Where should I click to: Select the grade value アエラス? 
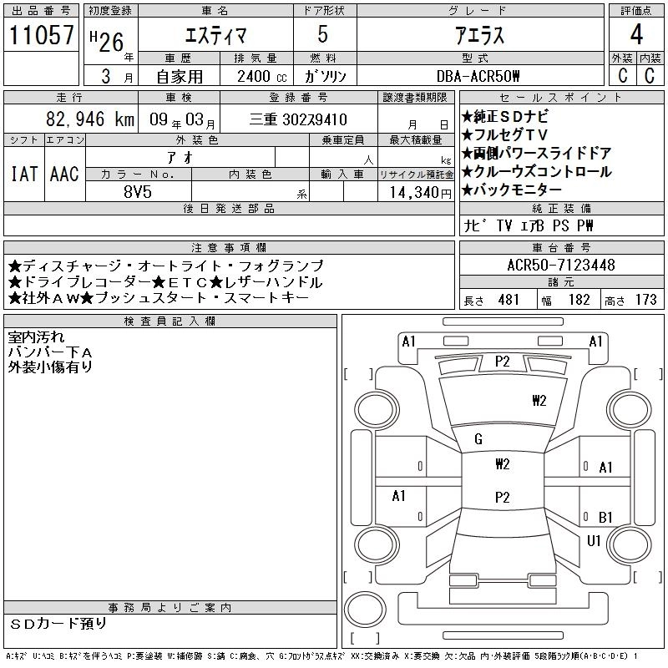coord(479,35)
